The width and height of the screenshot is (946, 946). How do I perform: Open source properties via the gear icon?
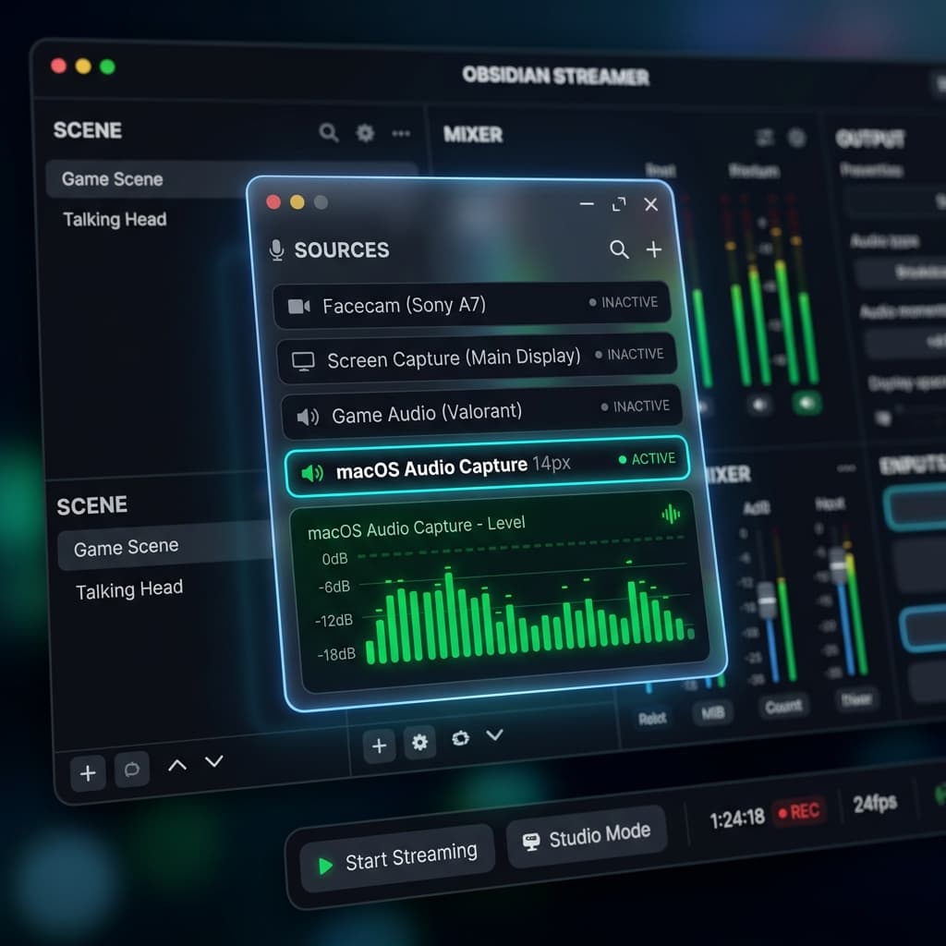[419, 742]
